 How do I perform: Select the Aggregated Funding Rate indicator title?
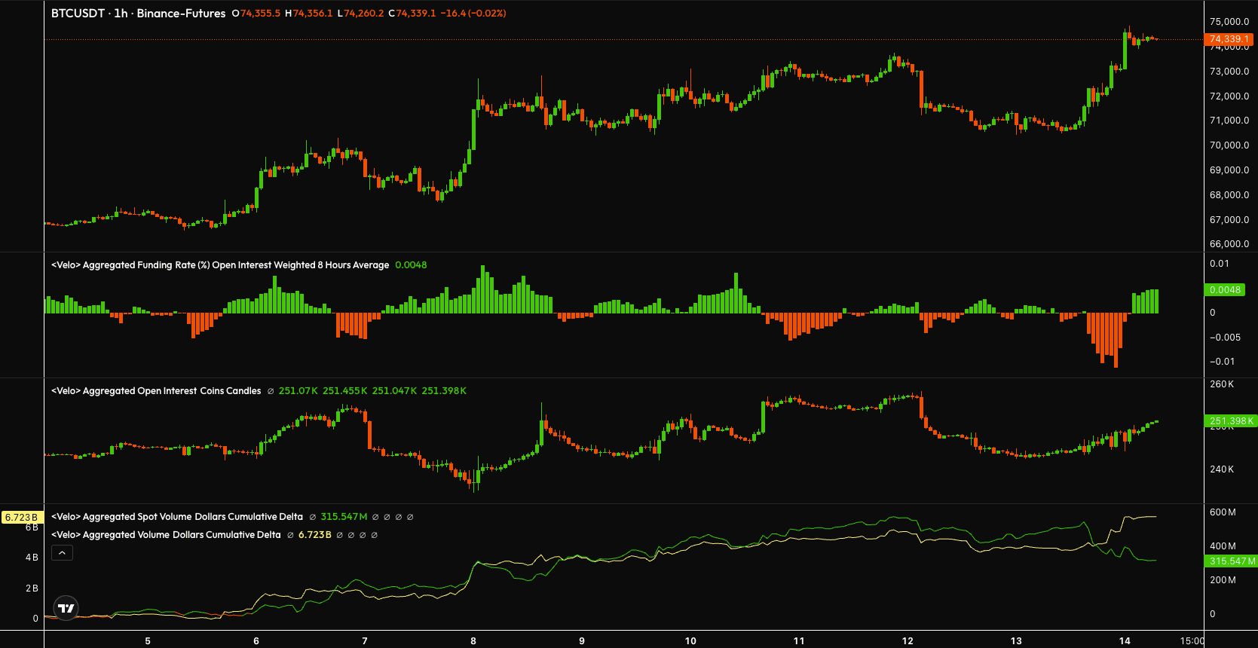click(220, 265)
